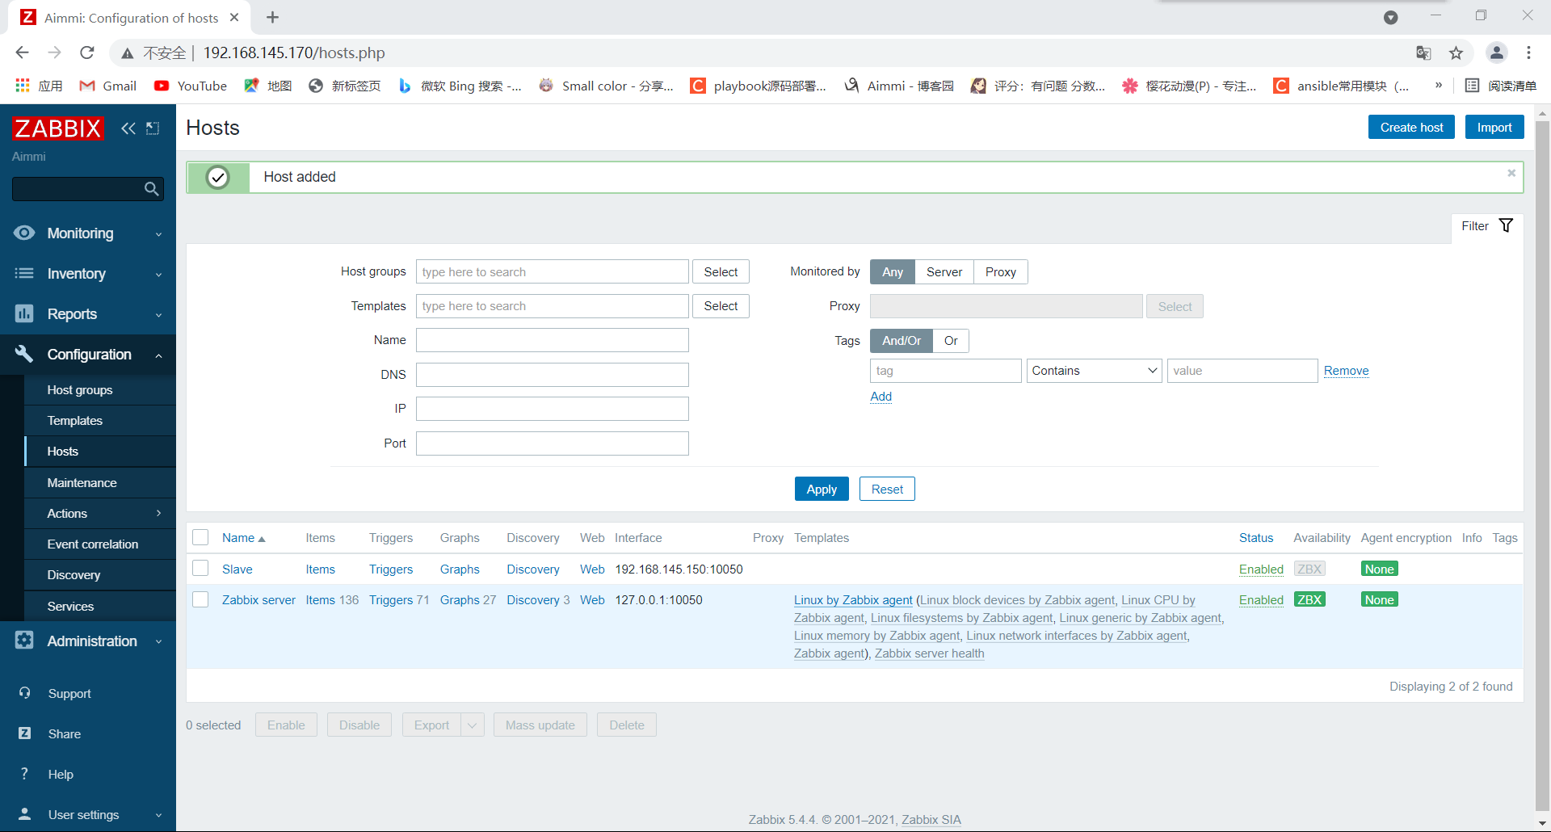Go back in browser history
This screenshot has width=1551, height=832.
(22, 53)
